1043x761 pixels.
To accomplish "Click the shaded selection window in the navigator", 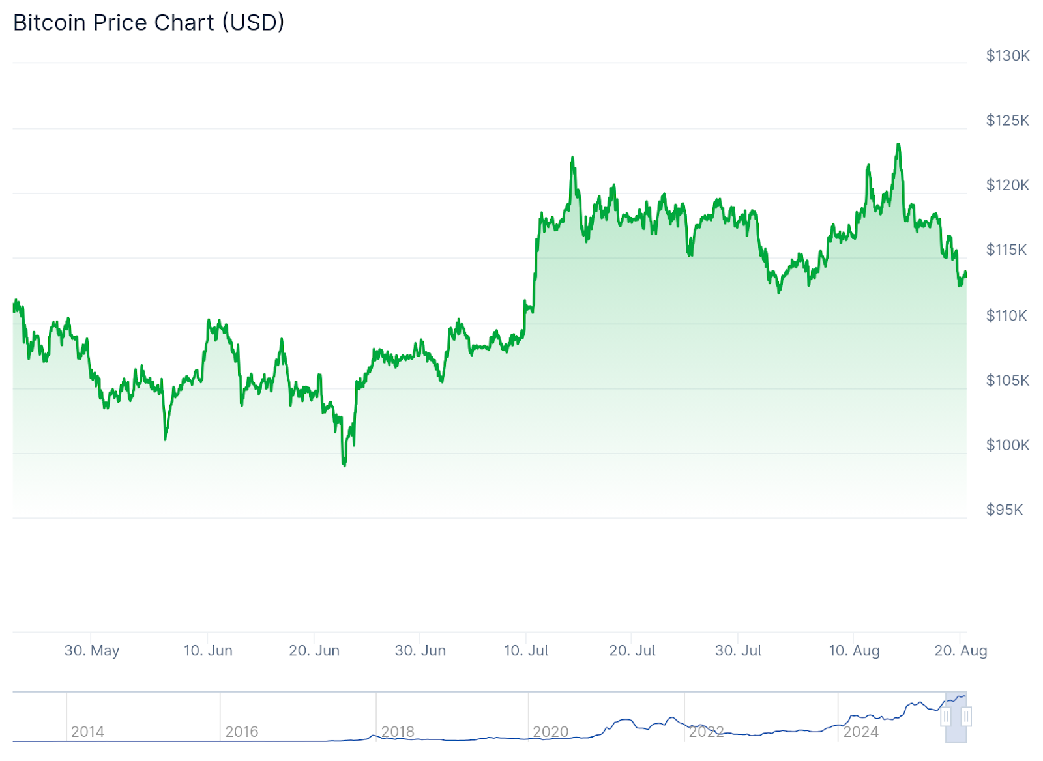I will (956, 730).
